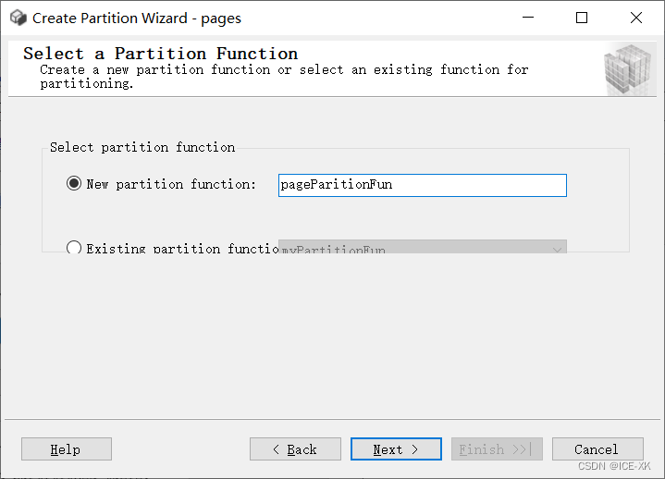
Task: Click the partition cubes graphic in header
Action: click(628, 69)
